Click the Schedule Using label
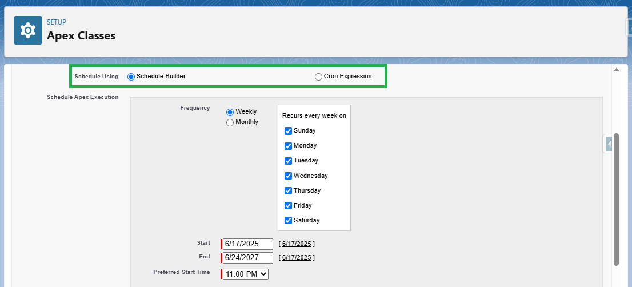This screenshot has height=287, width=632. tap(97, 76)
